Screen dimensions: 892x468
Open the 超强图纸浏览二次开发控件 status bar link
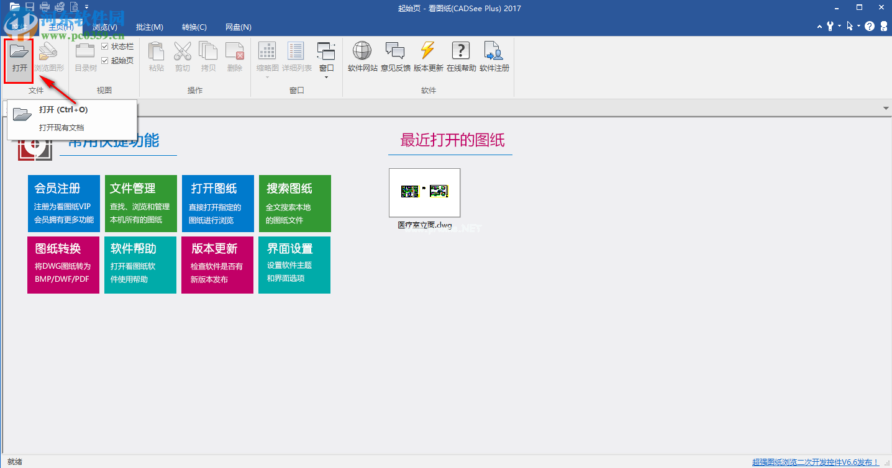816,462
